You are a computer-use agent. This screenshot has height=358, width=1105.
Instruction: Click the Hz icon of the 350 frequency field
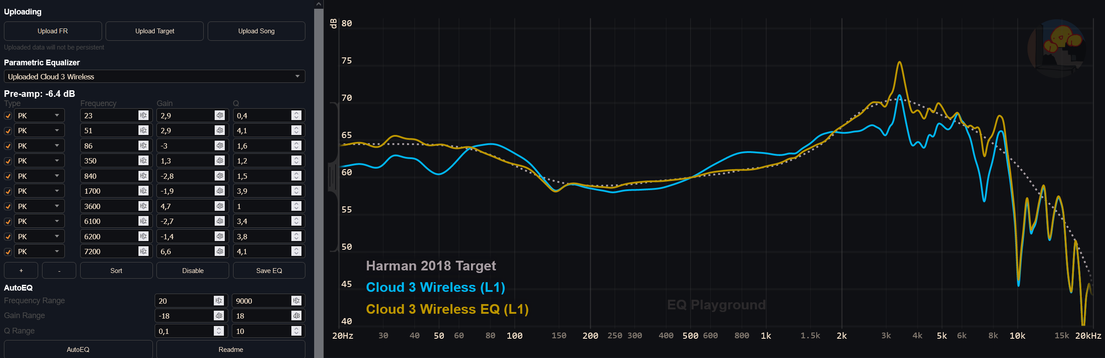pos(143,160)
